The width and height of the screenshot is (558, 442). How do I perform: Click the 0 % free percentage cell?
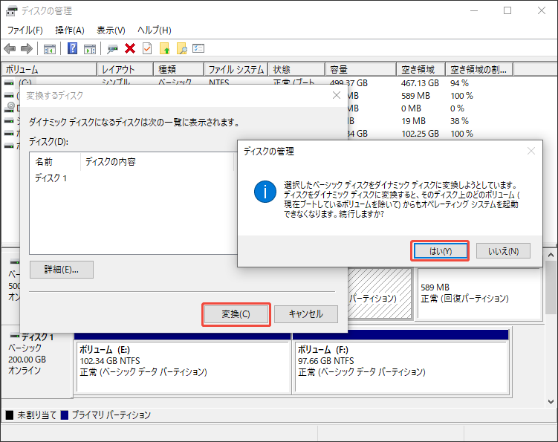457,108
